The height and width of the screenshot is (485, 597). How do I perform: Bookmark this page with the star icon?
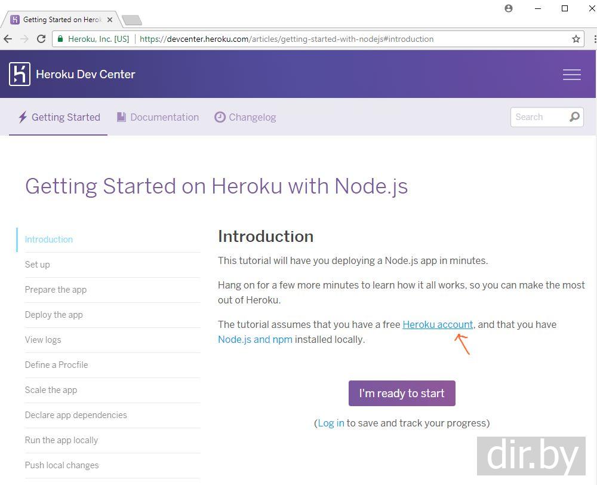576,39
